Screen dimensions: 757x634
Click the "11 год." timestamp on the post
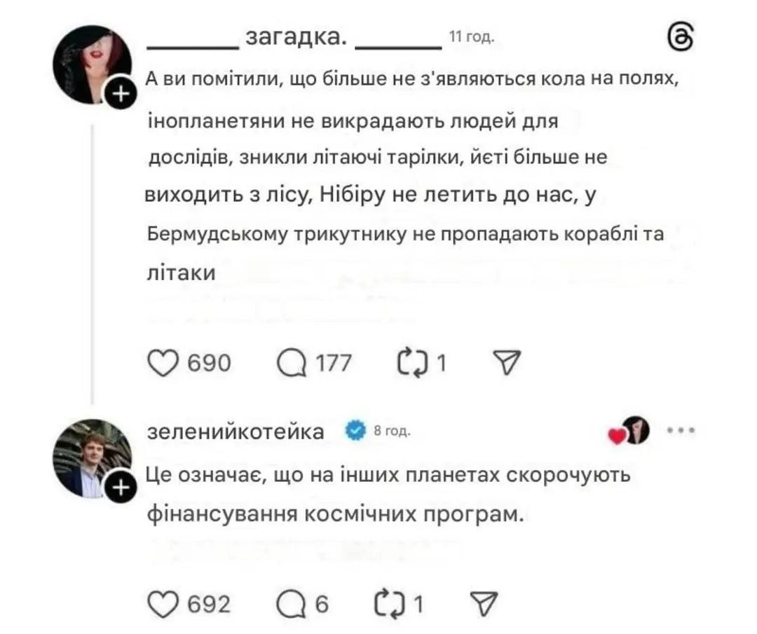pyautogui.click(x=471, y=37)
